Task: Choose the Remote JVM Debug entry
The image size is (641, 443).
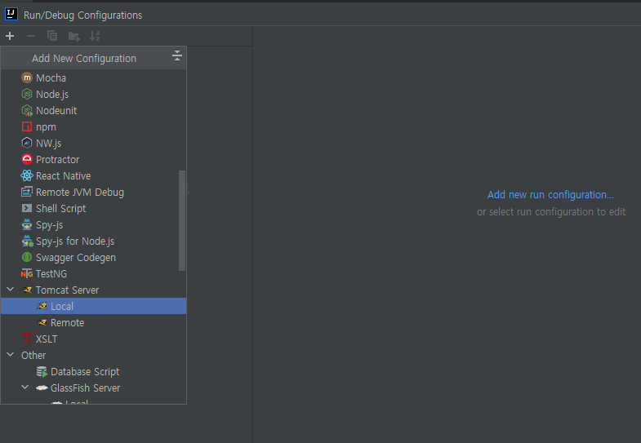Action: (x=94, y=192)
